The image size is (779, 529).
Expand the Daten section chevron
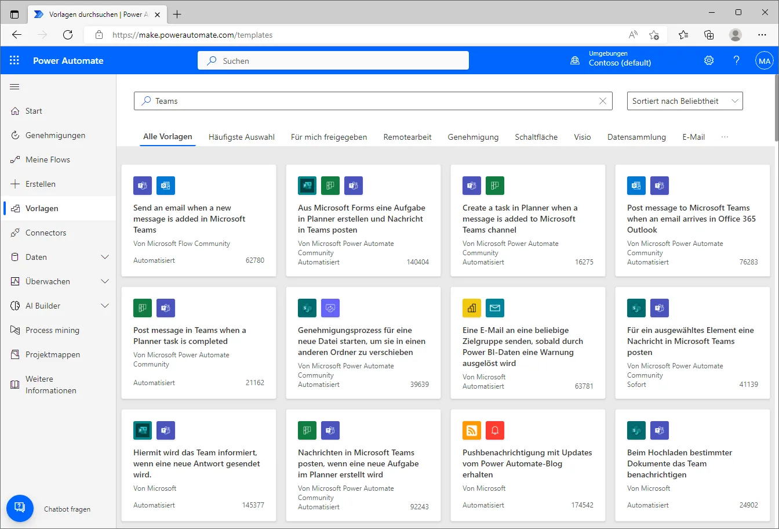point(105,257)
